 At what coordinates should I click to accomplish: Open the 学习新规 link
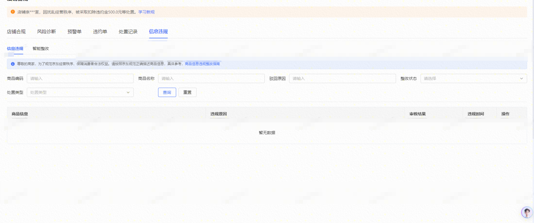point(146,12)
